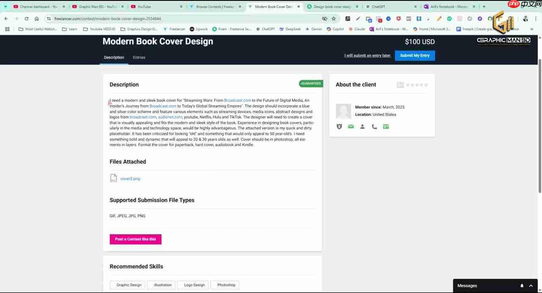
Task: Click the purple circle extension icon
Action: (x=480, y=19)
